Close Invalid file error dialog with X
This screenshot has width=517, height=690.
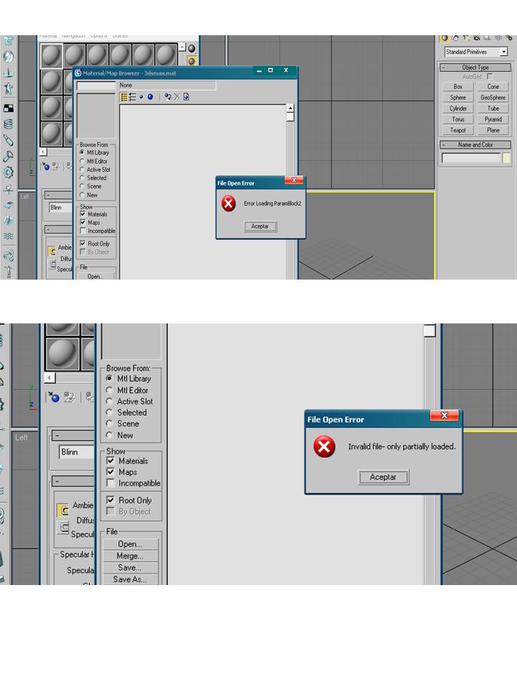pos(444,415)
